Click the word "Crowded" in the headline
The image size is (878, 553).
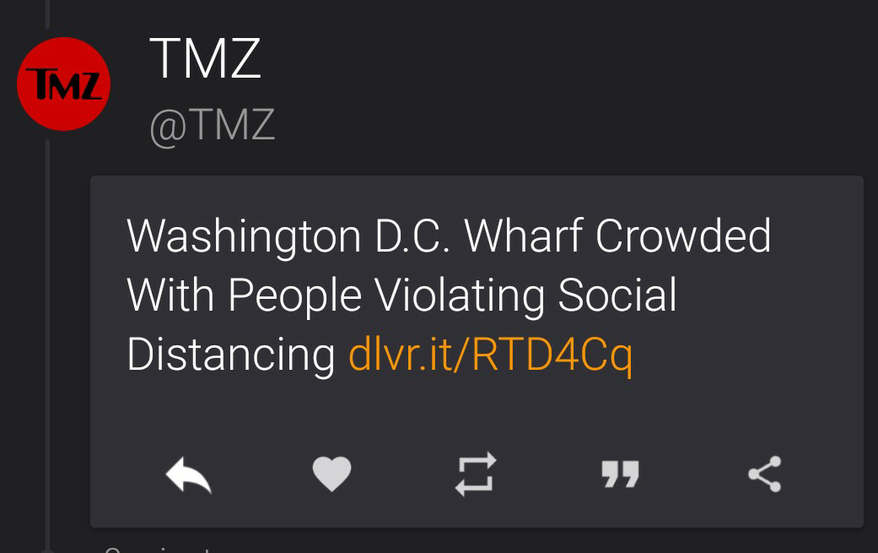pos(683,236)
